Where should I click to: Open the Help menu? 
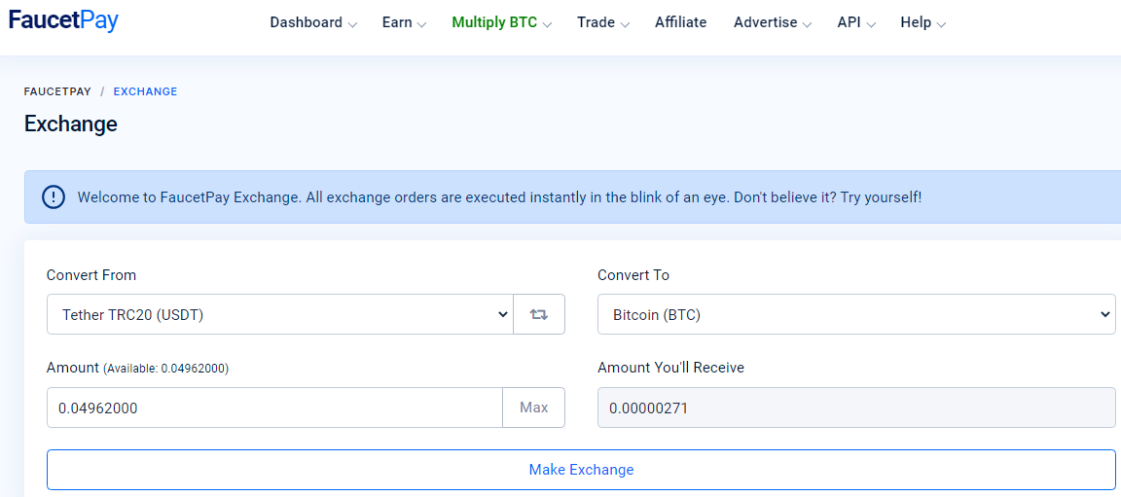922,22
